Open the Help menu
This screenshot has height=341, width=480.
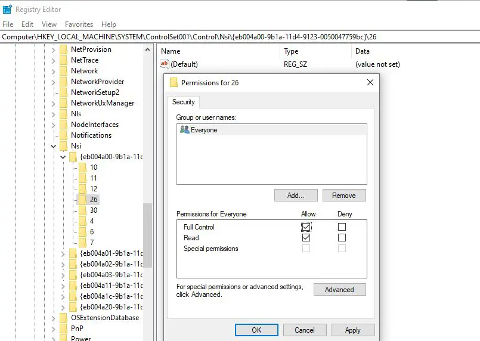(109, 24)
